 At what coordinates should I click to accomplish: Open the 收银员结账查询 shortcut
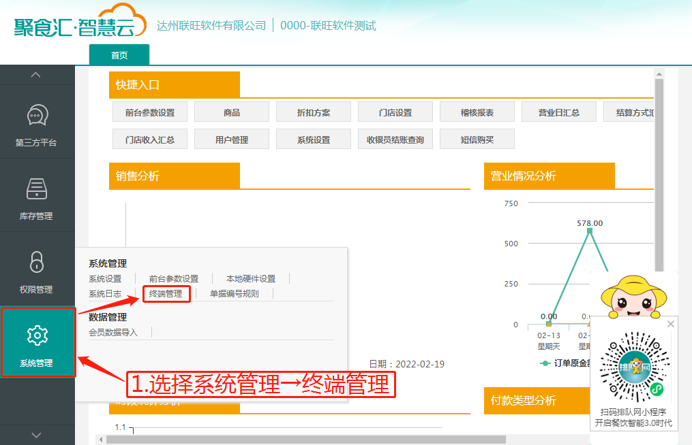395,139
